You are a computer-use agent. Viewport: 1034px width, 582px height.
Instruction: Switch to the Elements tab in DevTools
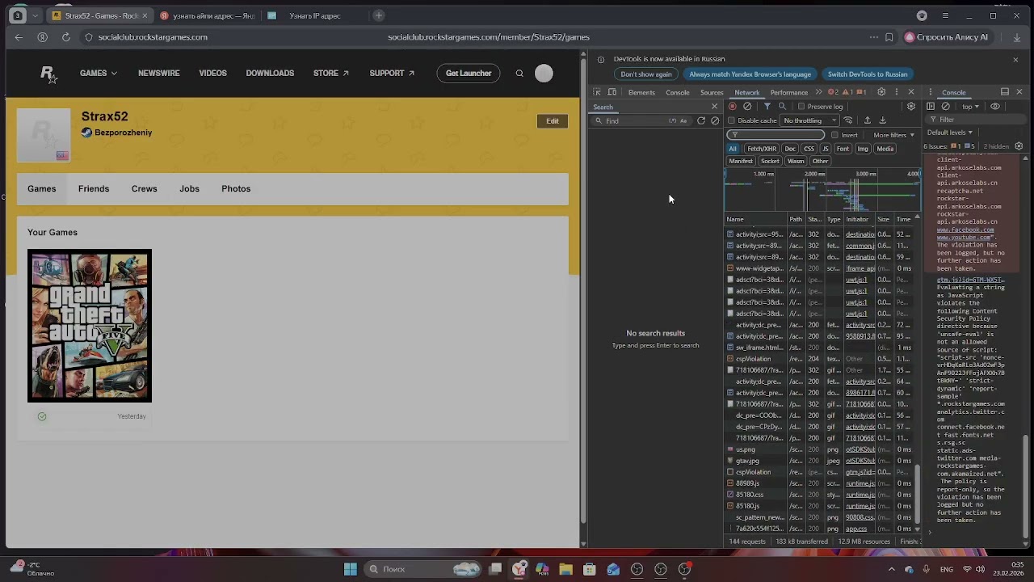(641, 93)
